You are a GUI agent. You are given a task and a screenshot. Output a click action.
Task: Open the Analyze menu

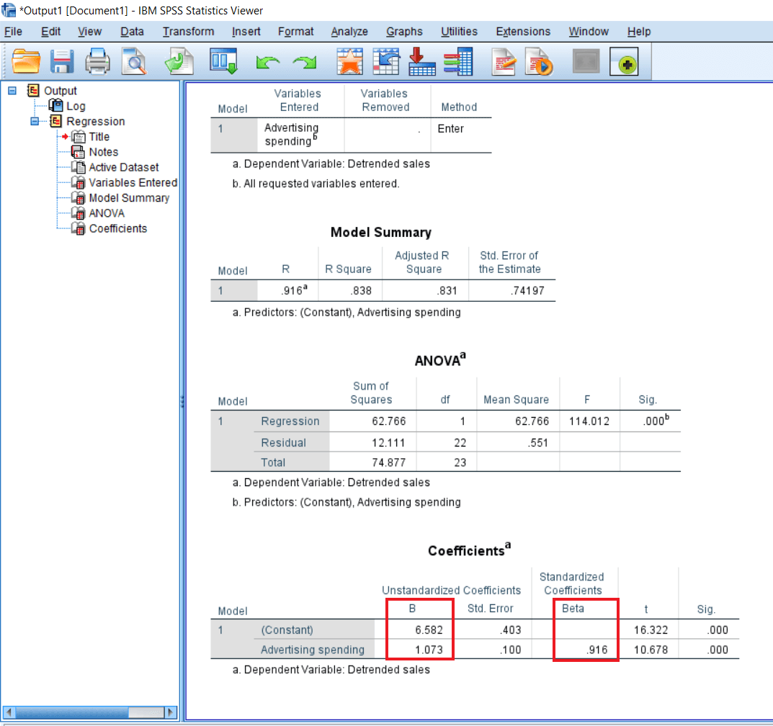click(x=349, y=31)
